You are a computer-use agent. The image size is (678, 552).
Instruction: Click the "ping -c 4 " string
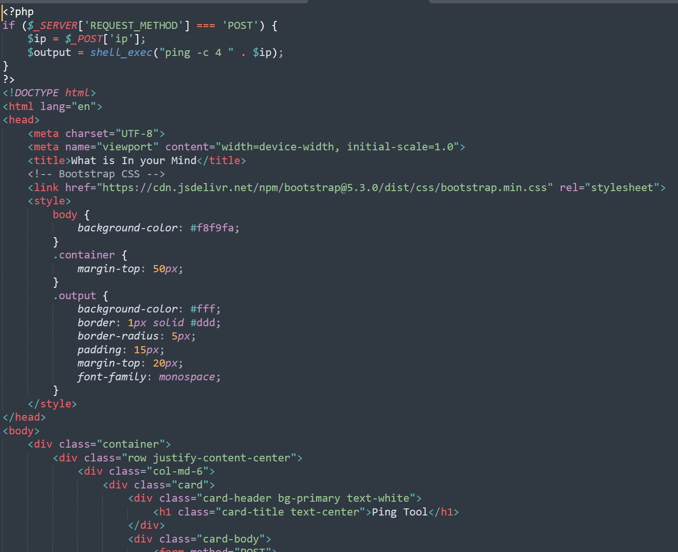(x=196, y=52)
